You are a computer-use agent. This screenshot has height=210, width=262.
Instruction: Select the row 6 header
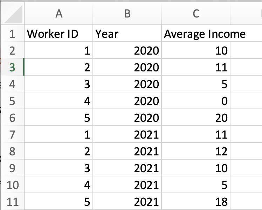pos(12,118)
